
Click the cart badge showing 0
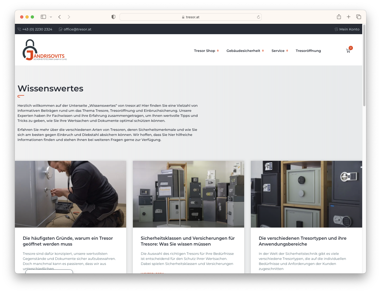point(351,48)
